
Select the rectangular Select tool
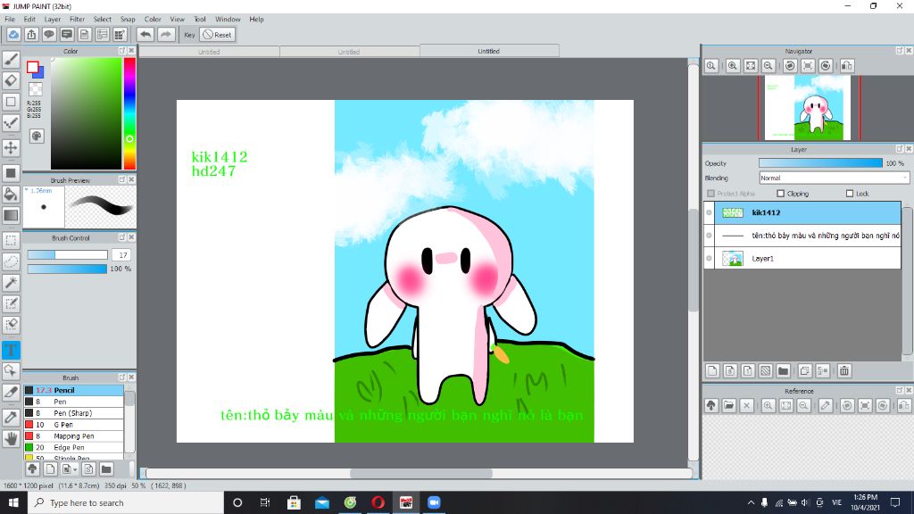tap(11, 241)
